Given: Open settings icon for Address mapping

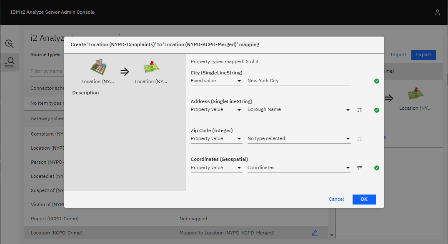Looking at the screenshot, I should coord(359,110).
